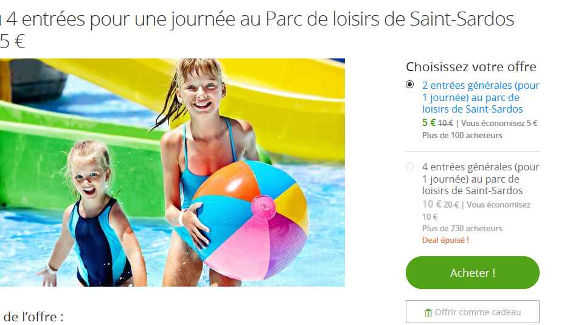Click the grey 10 € price of second offer
Viewport: 567px width, 325px height.
432,204
